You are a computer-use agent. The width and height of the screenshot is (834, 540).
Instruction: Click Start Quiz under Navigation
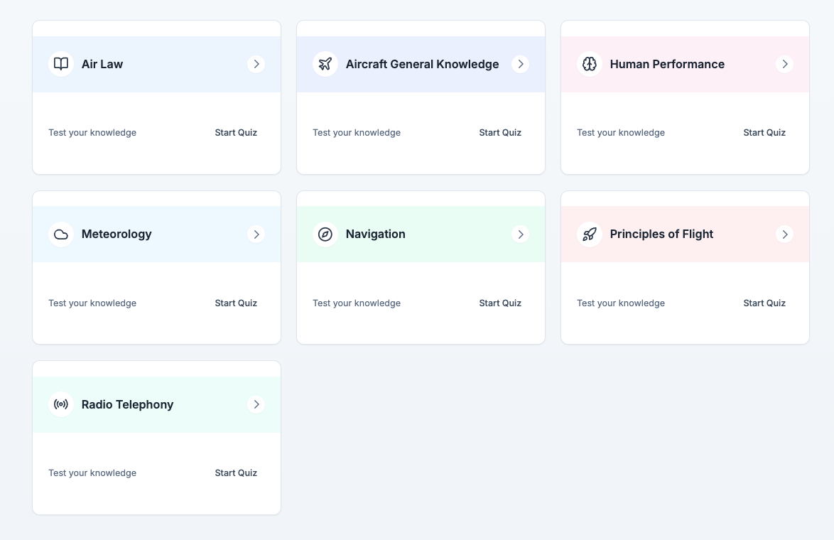coord(500,303)
